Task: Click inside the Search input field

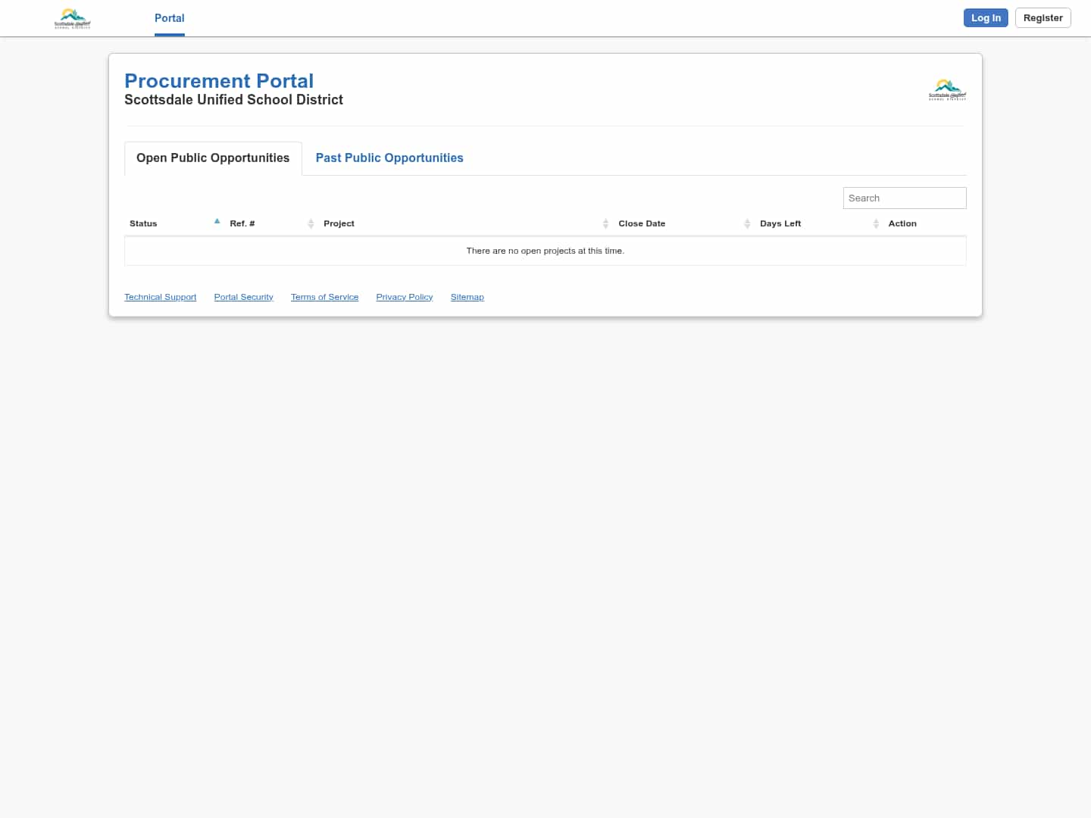Action: pos(905,198)
